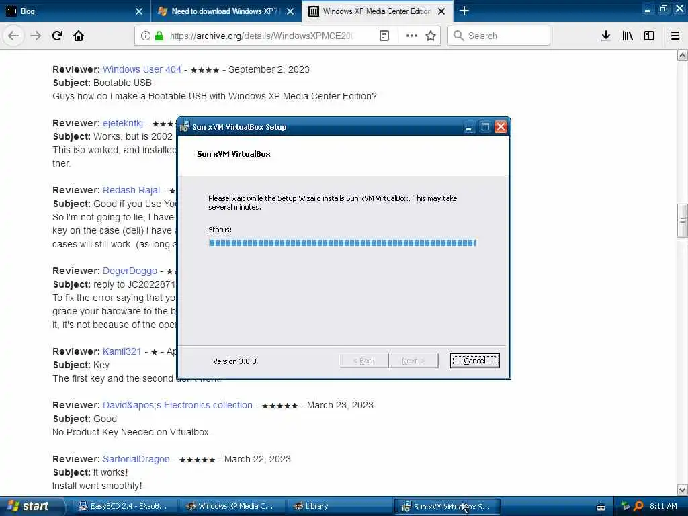688x516 pixels.
Task: Click the vertical scrollbar thumb
Action: pyautogui.click(x=683, y=221)
